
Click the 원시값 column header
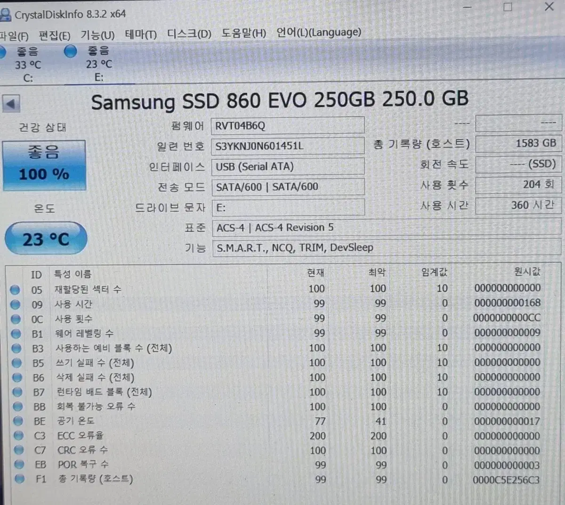click(527, 271)
